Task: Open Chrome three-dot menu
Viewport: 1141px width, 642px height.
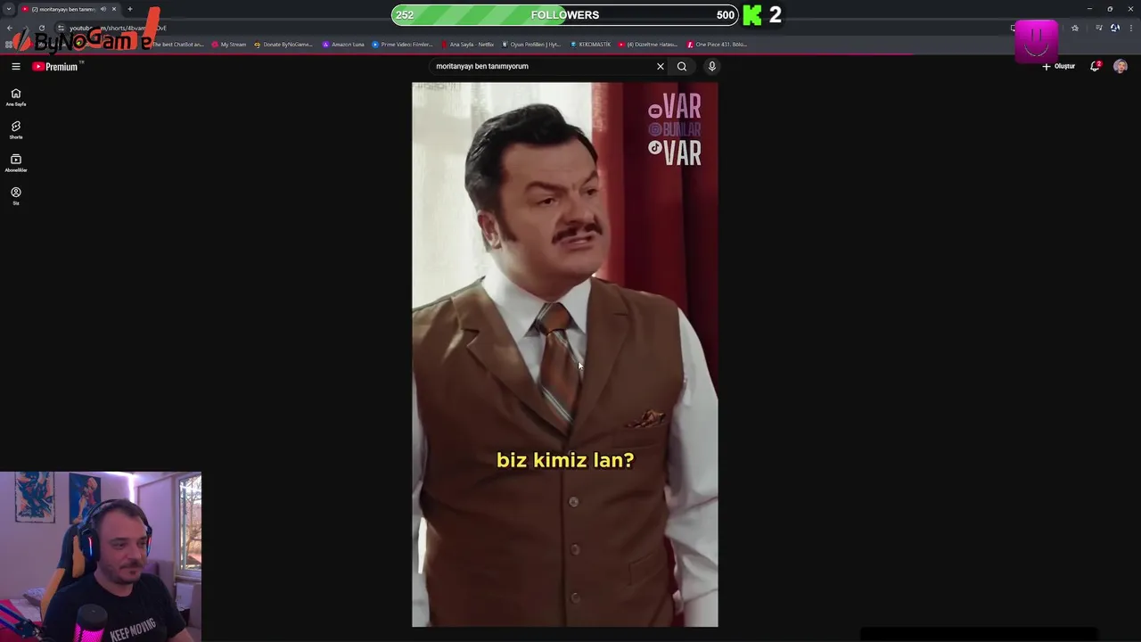Action: (x=1130, y=28)
